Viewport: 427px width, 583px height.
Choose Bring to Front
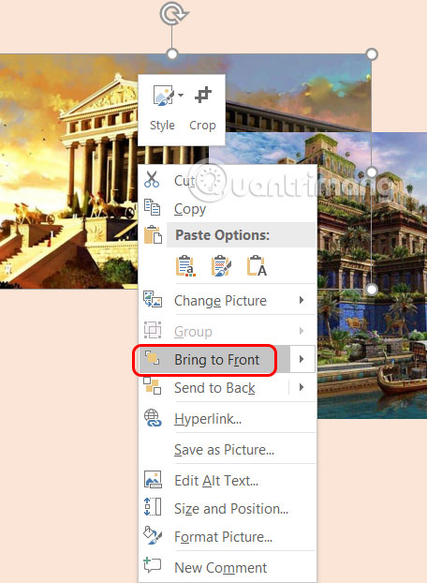click(x=217, y=360)
